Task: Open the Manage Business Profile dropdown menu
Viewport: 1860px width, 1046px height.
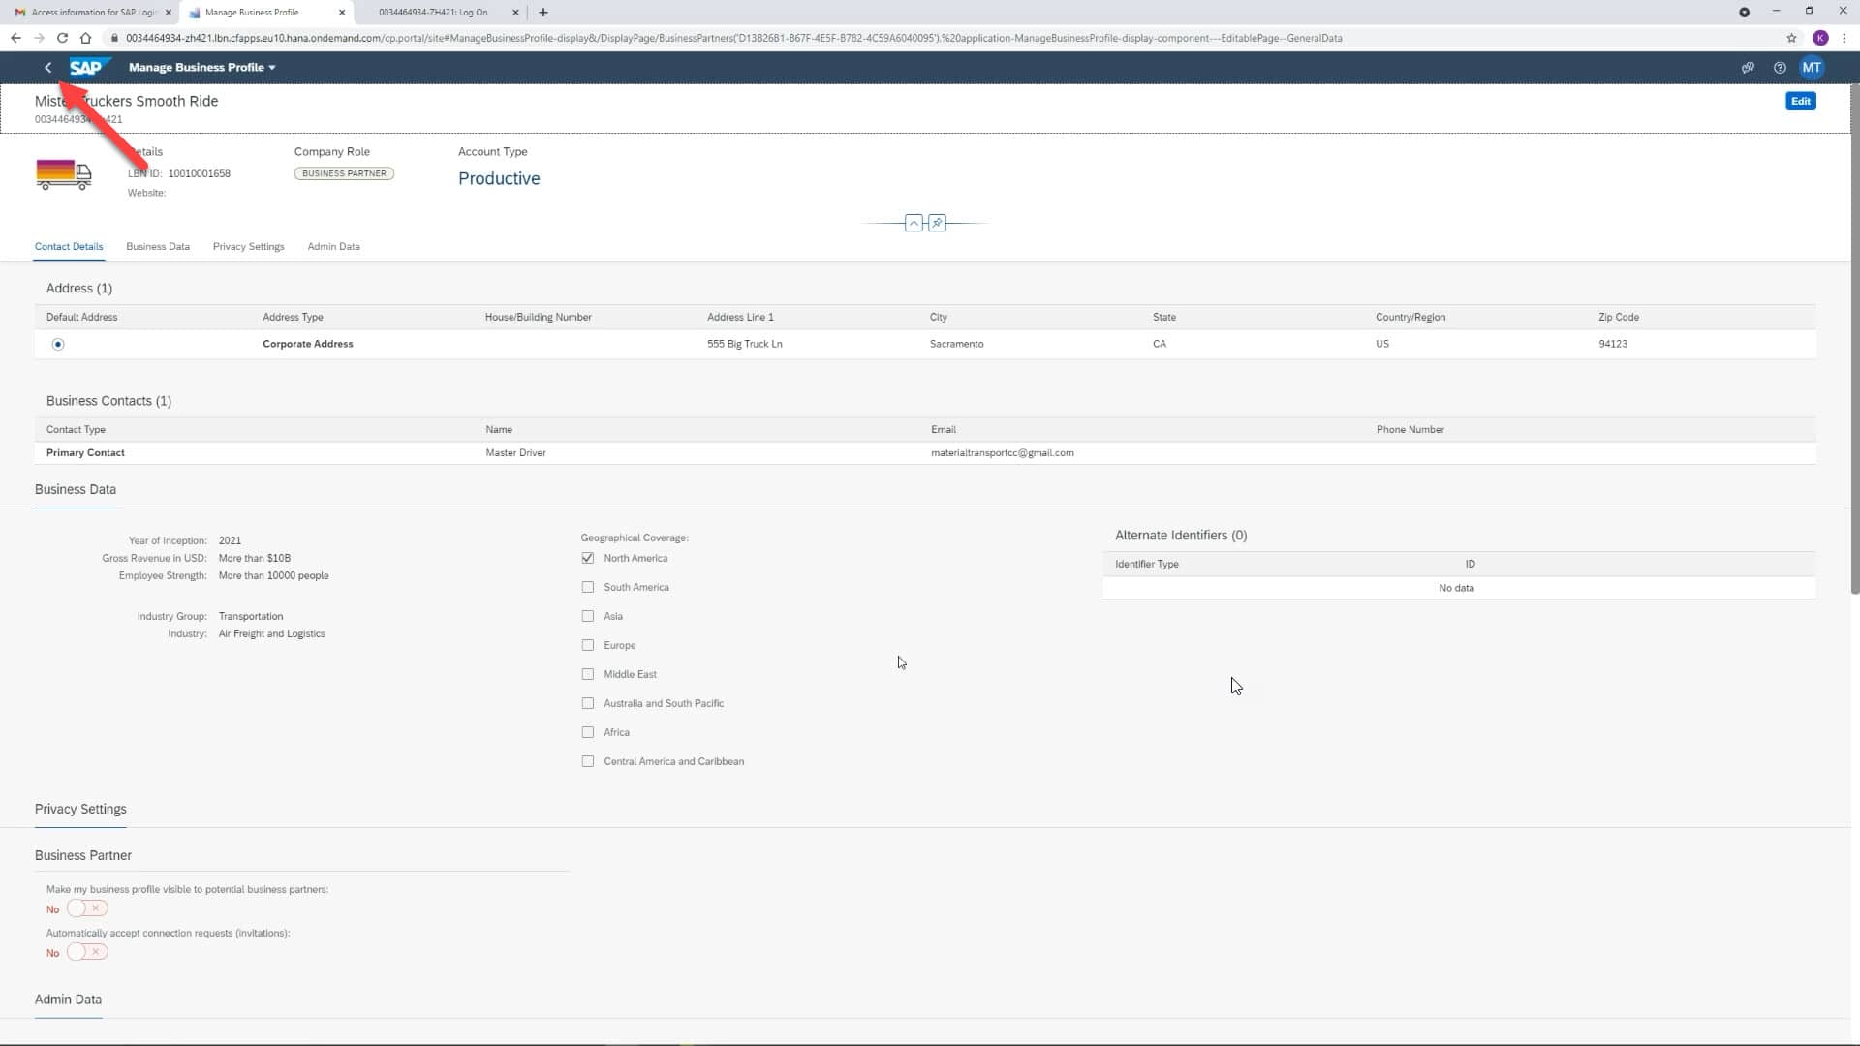Action: coord(202,68)
